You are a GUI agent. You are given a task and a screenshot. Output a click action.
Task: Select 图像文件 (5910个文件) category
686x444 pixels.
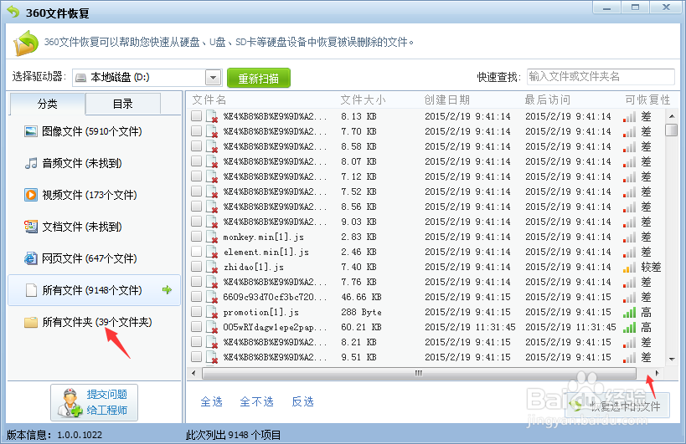click(x=94, y=131)
